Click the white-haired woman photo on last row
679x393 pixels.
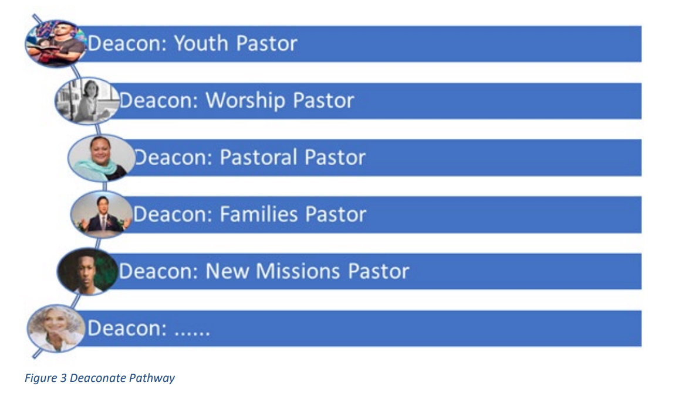(56, 328)
